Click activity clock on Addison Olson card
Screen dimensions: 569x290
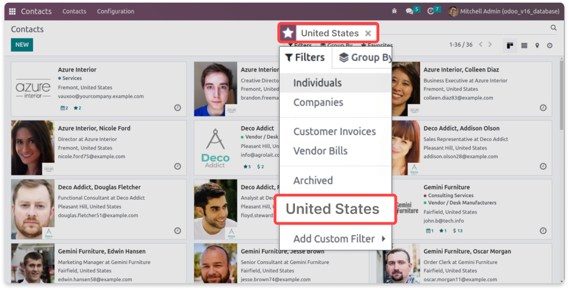click(x=543, y=166)
